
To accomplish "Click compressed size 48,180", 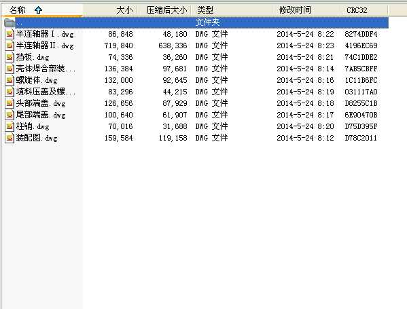I will pyautogui.click(x=175, y=34).
